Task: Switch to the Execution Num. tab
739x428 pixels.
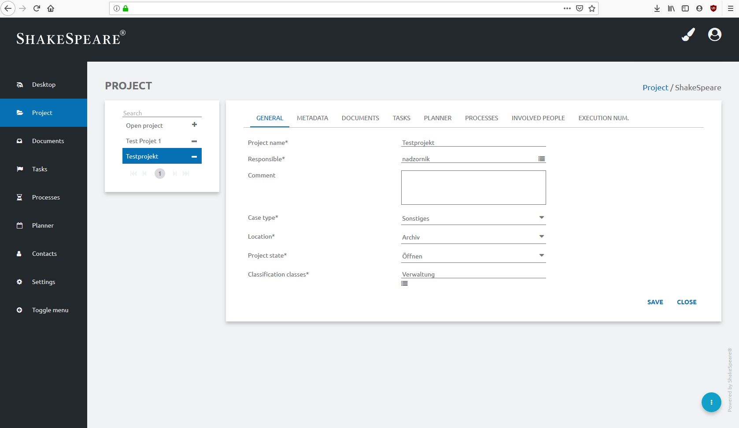Action: tap(603, 118)
